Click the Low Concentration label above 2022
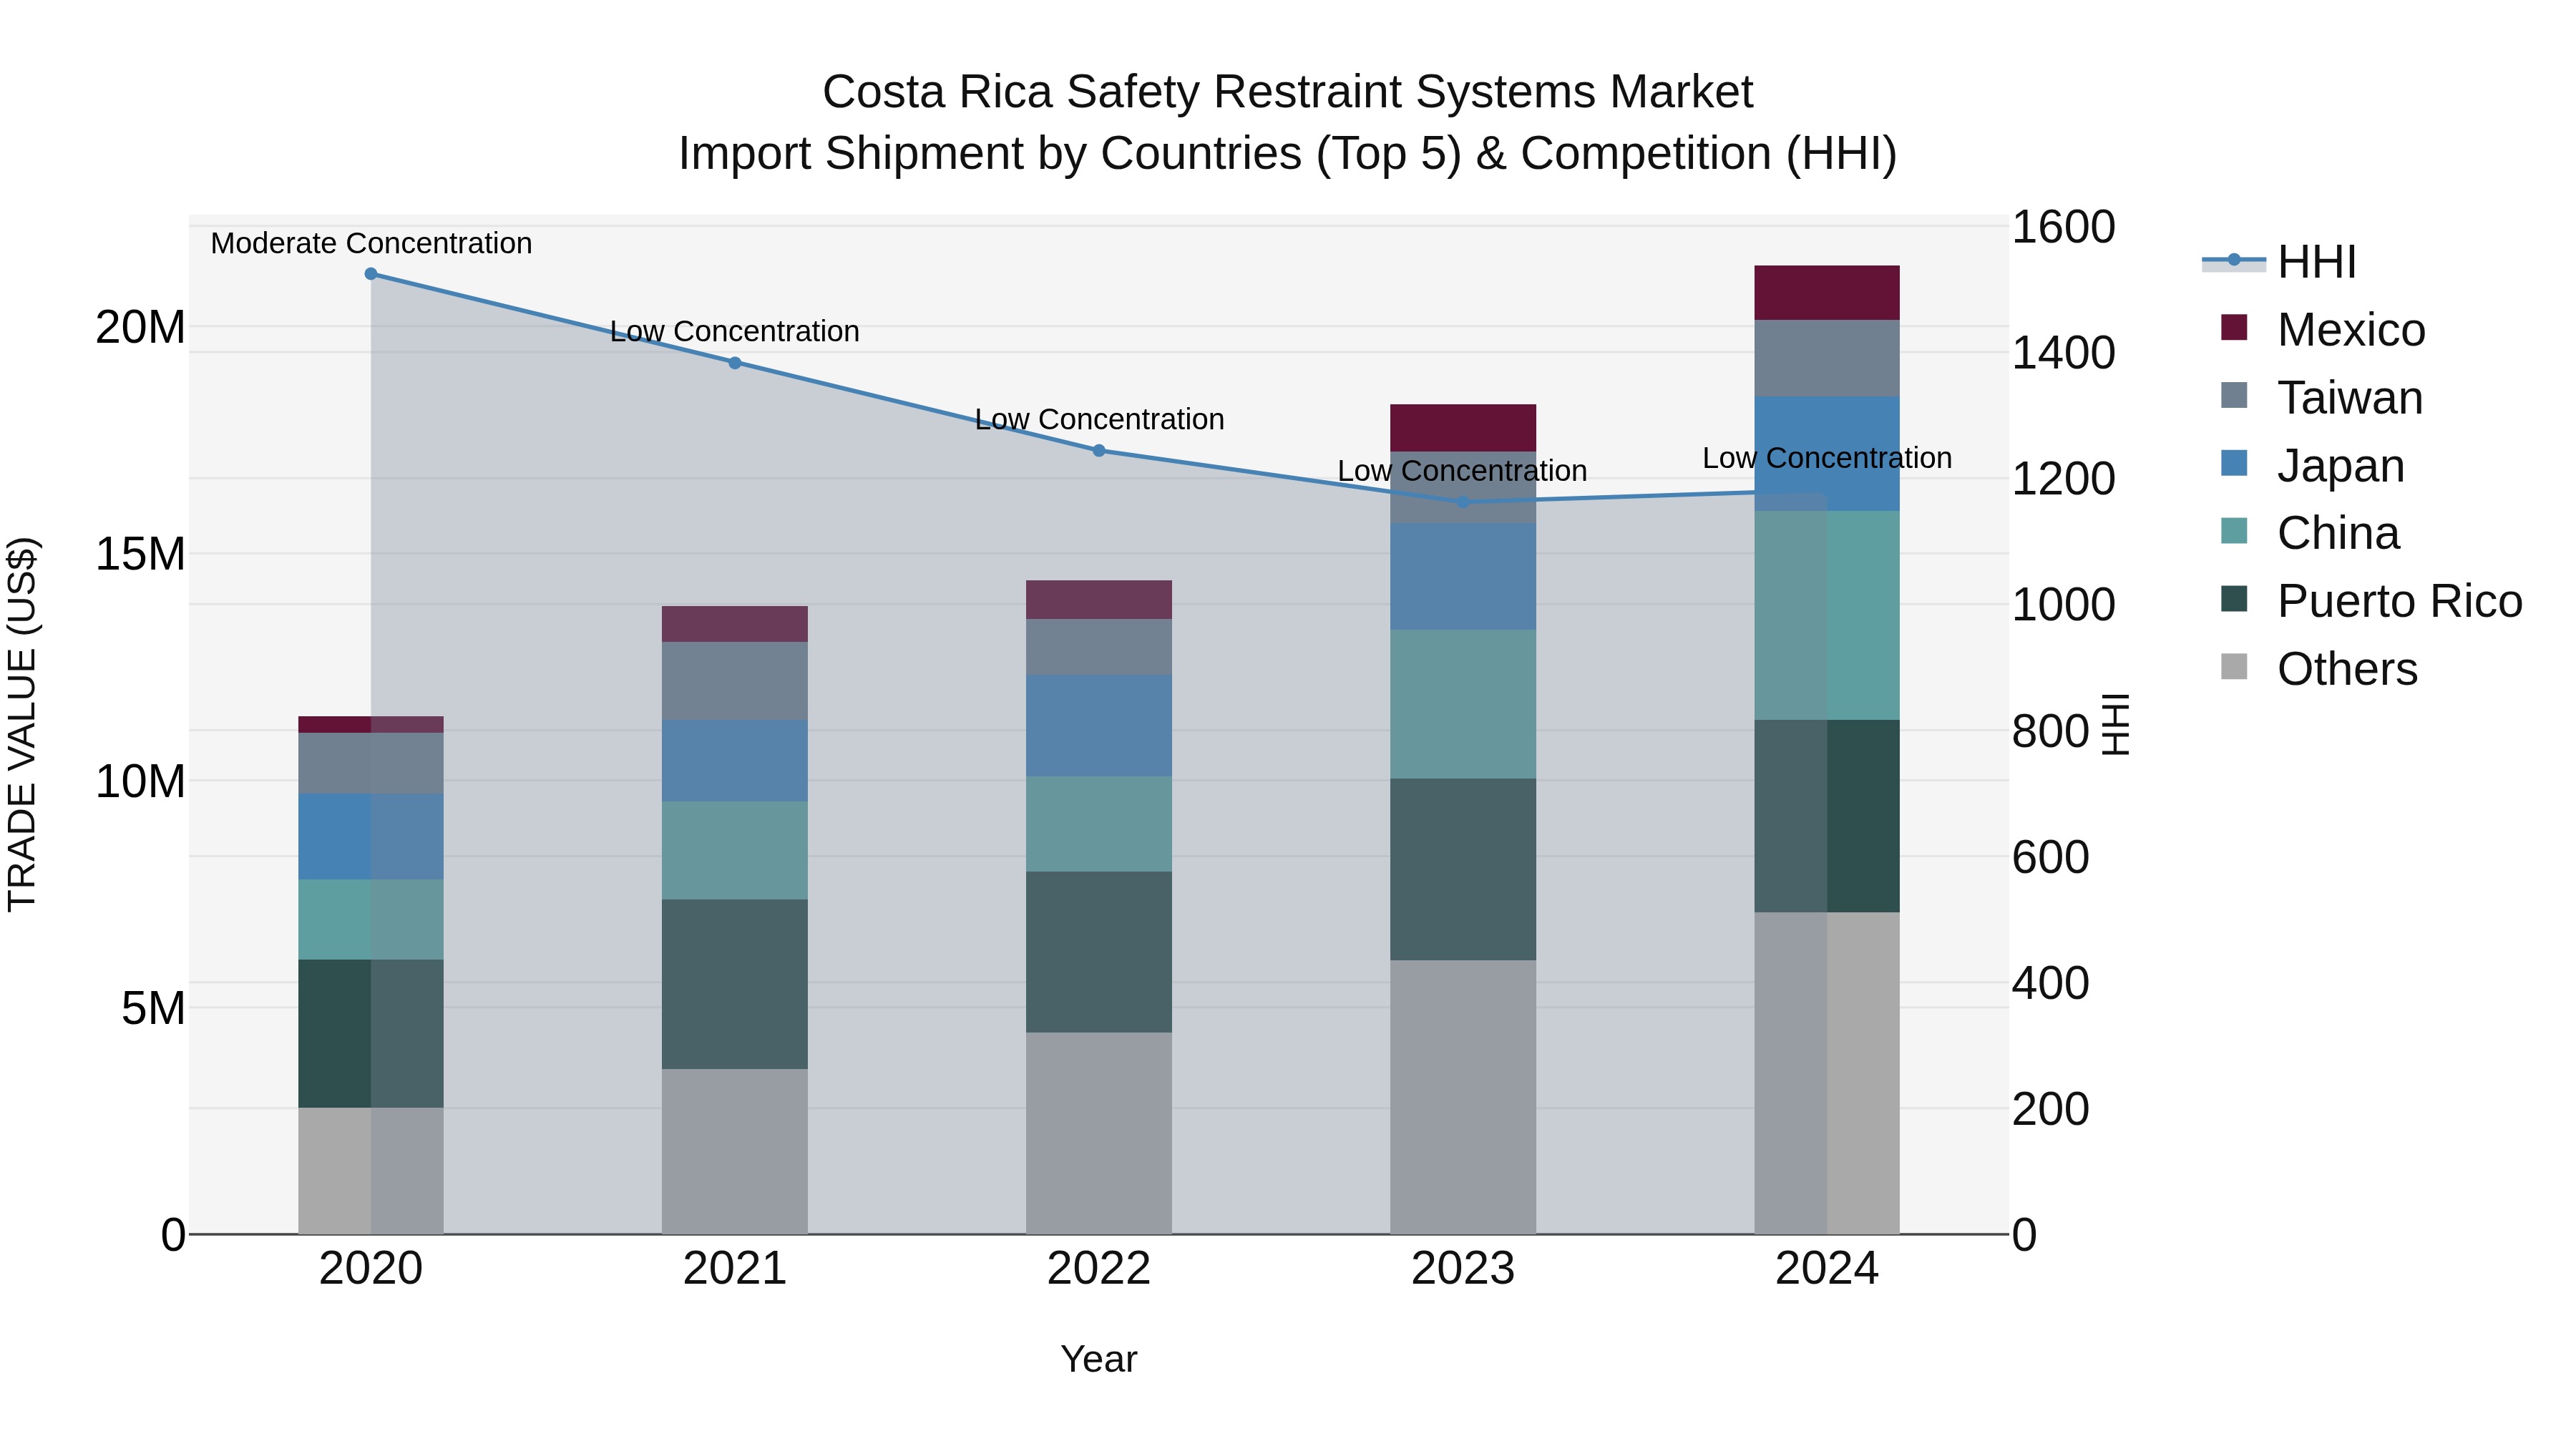Image resolution: width=2576 pixels, height=1449 pixels. [1099, 419]
